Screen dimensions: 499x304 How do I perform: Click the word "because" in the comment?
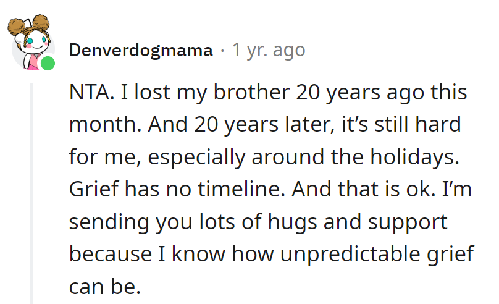click(x=106, y=253)
